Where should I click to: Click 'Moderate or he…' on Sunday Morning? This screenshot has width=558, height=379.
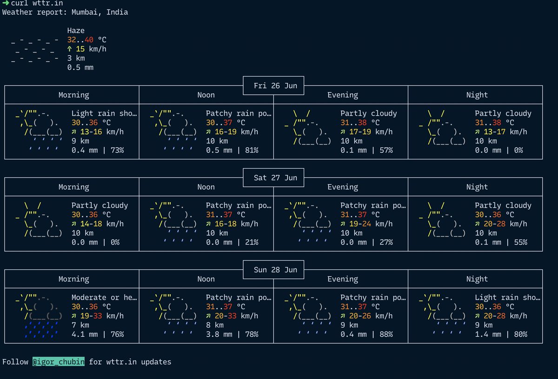(105, 297)
